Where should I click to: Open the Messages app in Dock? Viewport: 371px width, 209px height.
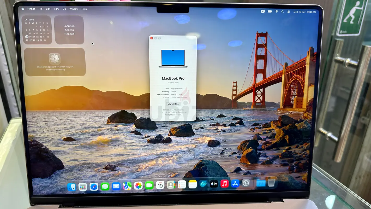coord(105,186)
